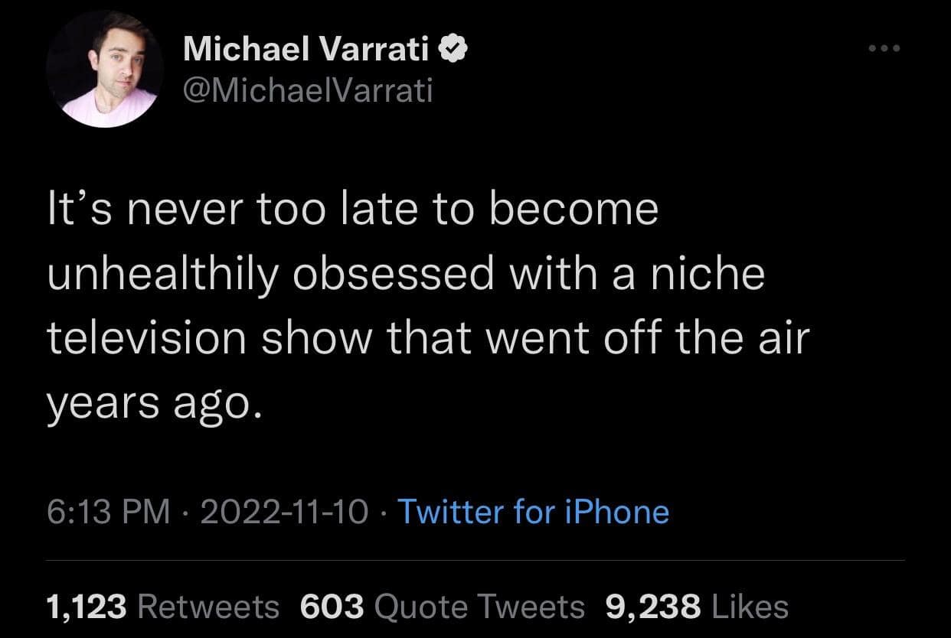Screen dimensions: 951x638
Task: Click the 9,238 like count number
Action: [652, 607]
